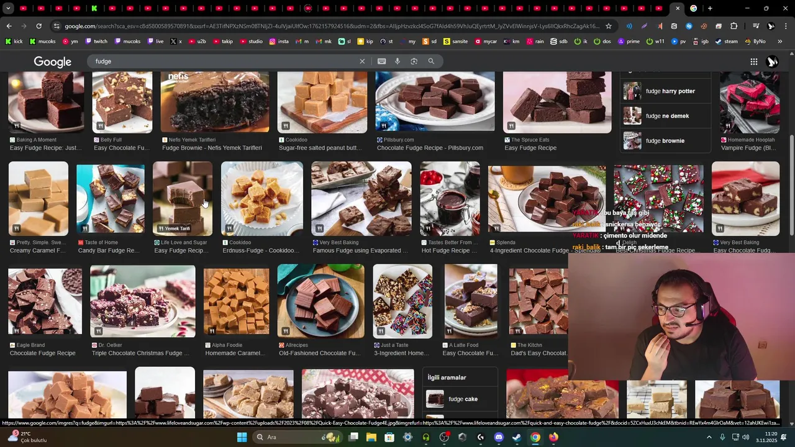
Task: Open Task View from taskbar
Action: 353,437
